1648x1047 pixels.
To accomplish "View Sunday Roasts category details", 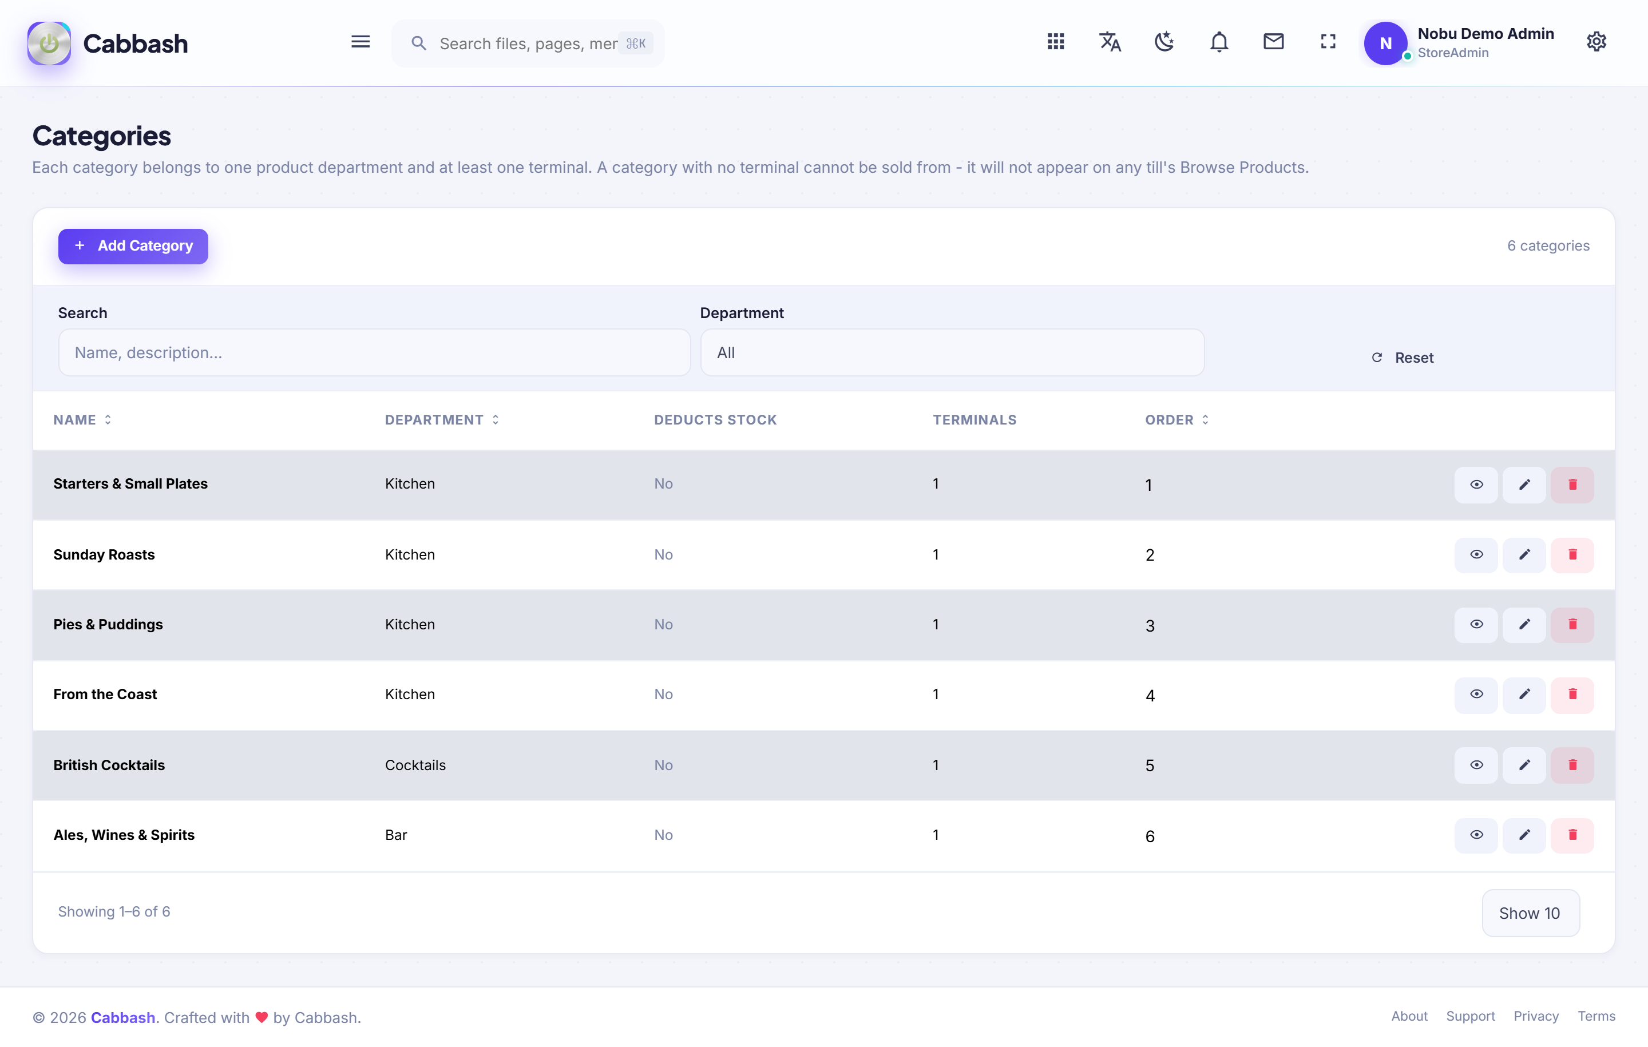I will 1476,554.
